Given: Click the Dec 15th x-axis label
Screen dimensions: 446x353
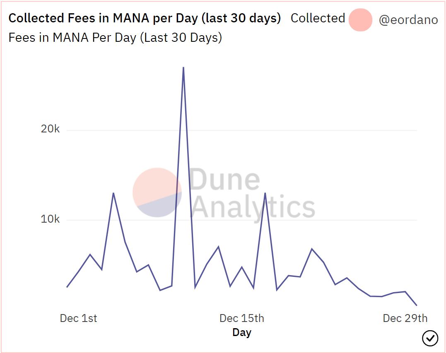Looking at the screenshot, I should point(242,318).
